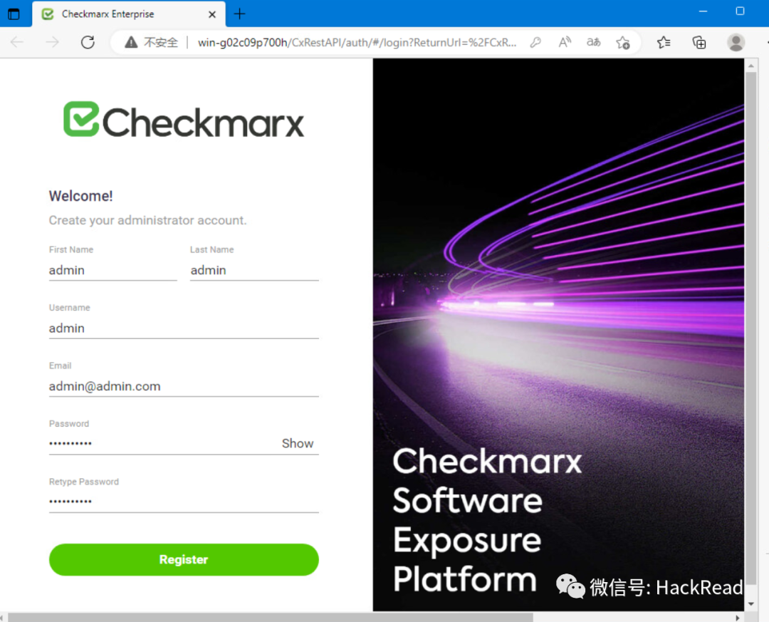Activate the read aloud icon
Screen dimensions: 769x622
pyautogui.click(x=565, y=42)
